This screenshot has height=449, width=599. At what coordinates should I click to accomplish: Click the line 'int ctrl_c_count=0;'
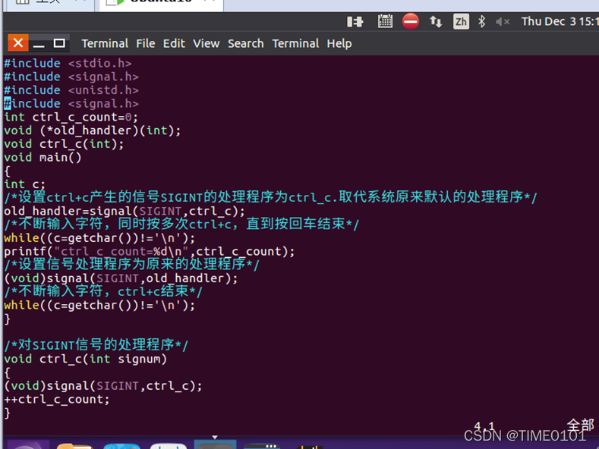pyautogui.click(x=71, y=117)
